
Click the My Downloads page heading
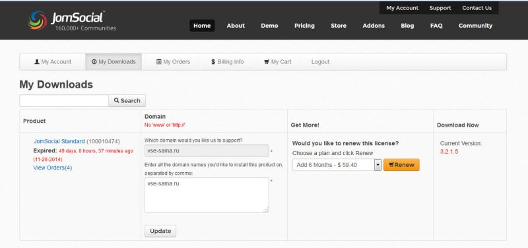pyautogui.click(x=56, y=84)
